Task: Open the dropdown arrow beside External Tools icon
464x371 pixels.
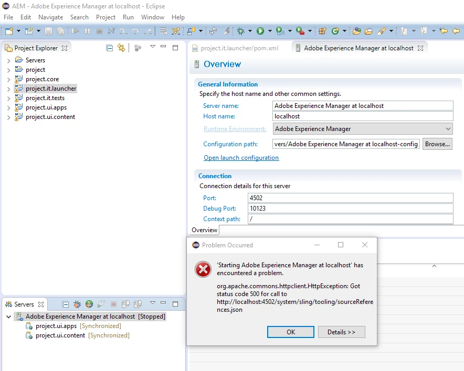Action: (x=310, y=31)
